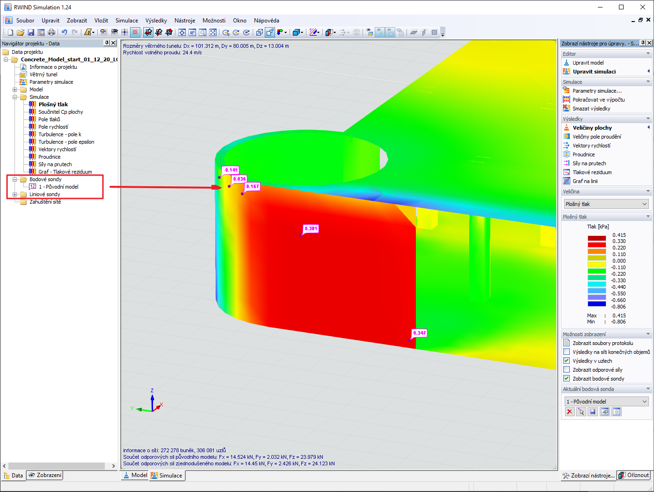
Task: Click the fit-all view toolbar icon
Action: click(x=213, y=32)
